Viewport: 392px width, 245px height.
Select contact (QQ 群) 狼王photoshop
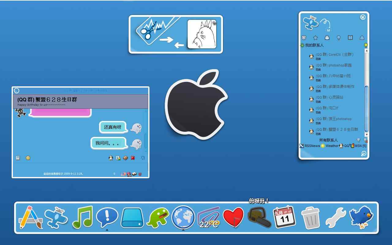[x=330, y=120]
